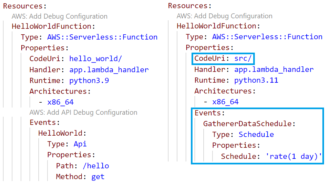
Task: Place cursor on the hello_world/ CodeUri value
Action: pos(96,59)
